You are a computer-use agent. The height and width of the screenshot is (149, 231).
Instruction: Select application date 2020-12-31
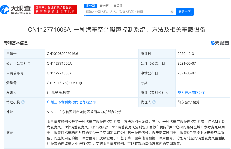[187, 54]
